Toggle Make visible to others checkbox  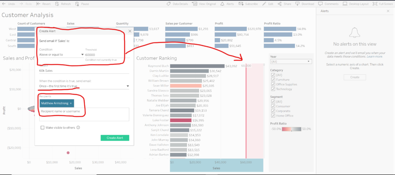42,128
